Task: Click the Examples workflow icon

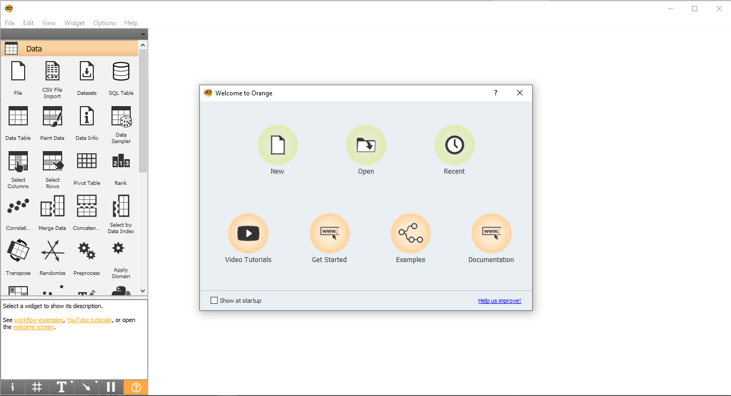Action: (411, 234)
